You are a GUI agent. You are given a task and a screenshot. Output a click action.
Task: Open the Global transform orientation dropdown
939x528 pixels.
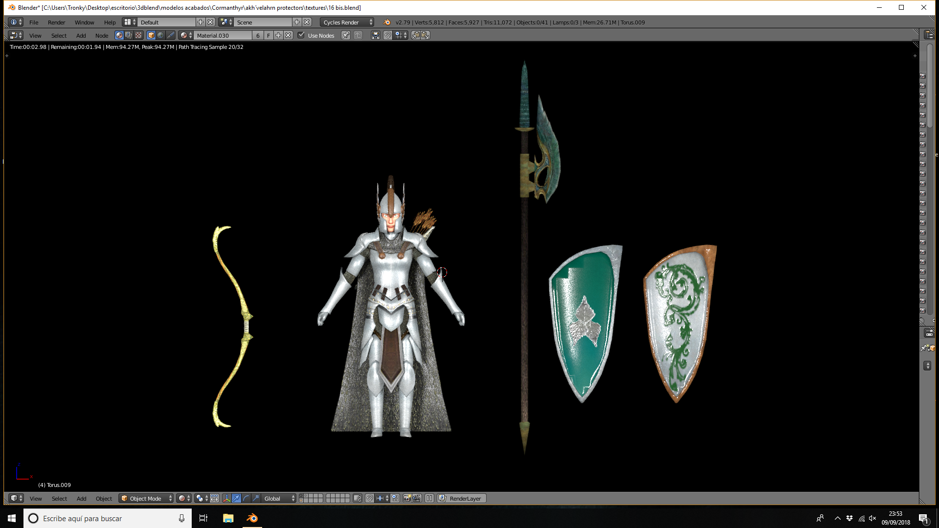pyautogui.click(x=278, y=498)
